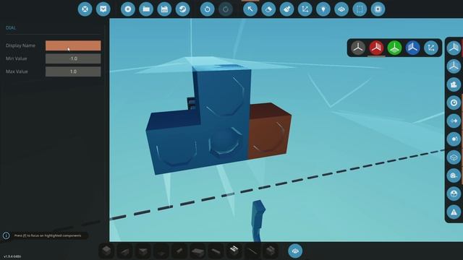Click the wireframe box icon in right sidebar
The height and width of the screenshot is (260, 463).
coord(454,157)
